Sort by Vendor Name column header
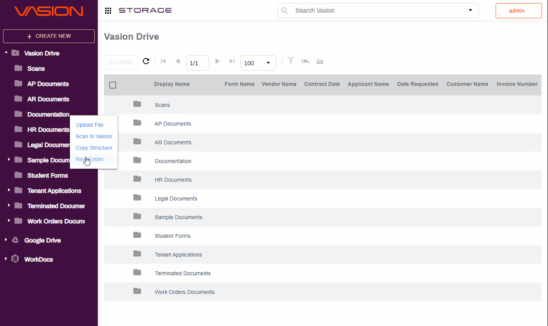 click(279, 84)
